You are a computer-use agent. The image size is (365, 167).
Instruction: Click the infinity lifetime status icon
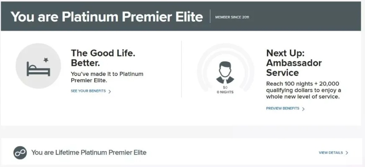(20, 153)
